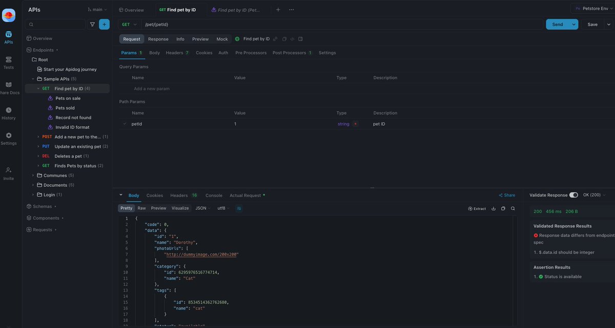Copy the endpoint link icon near Find pet by ID
This screenshot has width=615, height=328.
click(275, 39)
